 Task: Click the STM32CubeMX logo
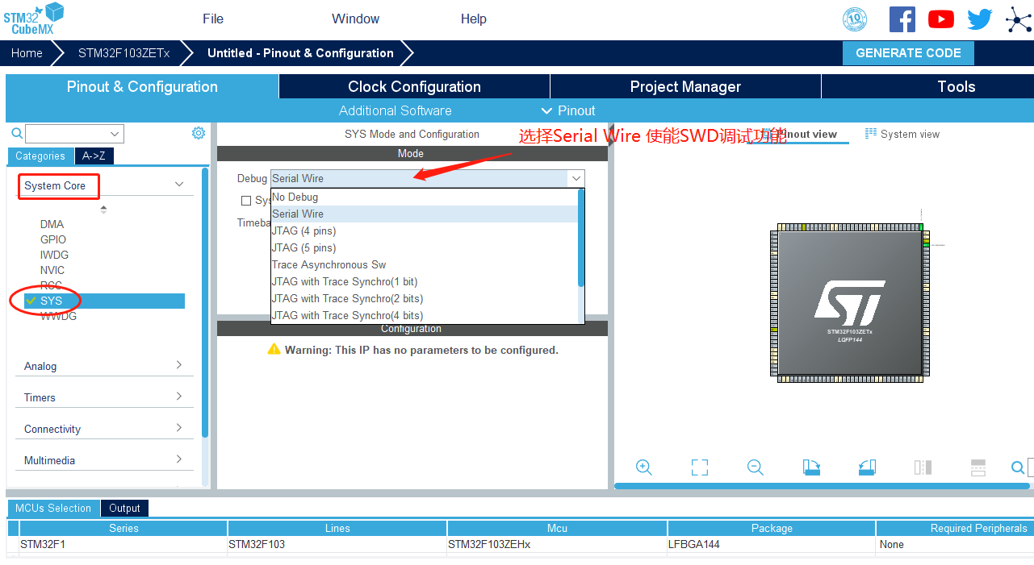point(33,19)
